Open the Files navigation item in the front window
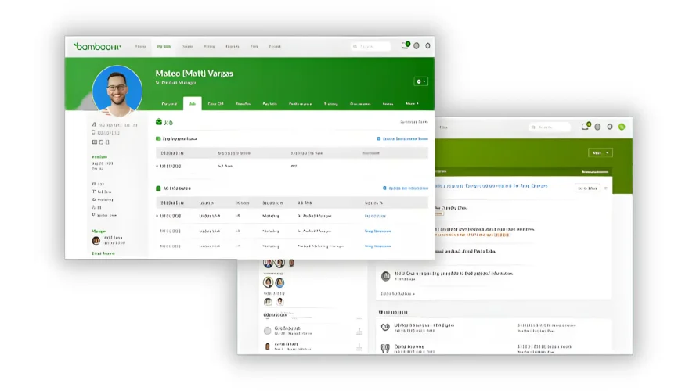The width and height of the screenshot is (696, 391). point(254,47)
